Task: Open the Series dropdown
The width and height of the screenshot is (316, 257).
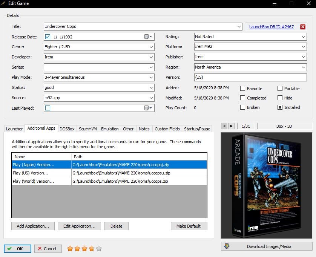Action: [151, 67]
